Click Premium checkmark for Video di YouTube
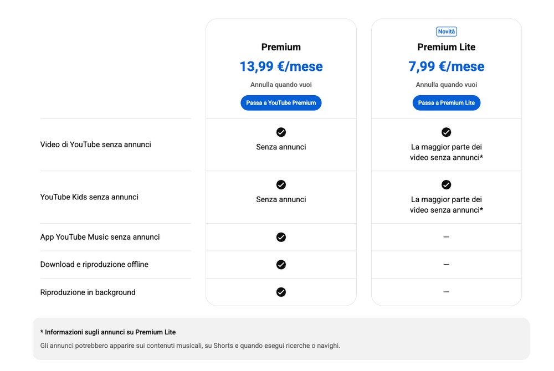 281,132
